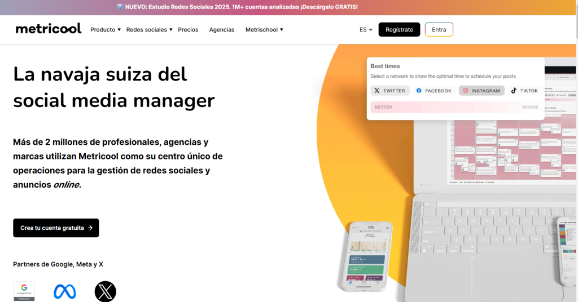Click the Entra login button
578x302 pixels.
[x=439, y=29]
